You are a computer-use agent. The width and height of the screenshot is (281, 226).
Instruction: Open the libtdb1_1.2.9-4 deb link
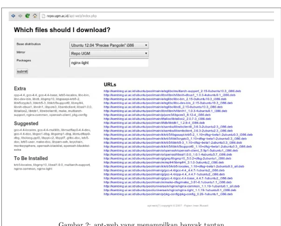pyautogui.click(x=154, y=123)
